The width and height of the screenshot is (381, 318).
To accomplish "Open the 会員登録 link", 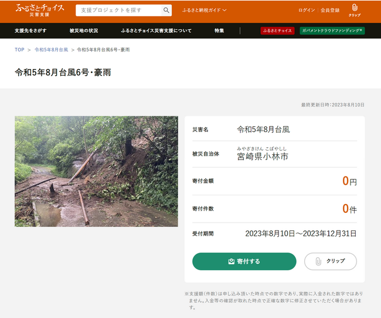I will point(330,11).
